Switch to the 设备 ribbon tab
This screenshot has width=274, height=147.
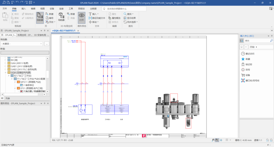click(x=52, y=9)
